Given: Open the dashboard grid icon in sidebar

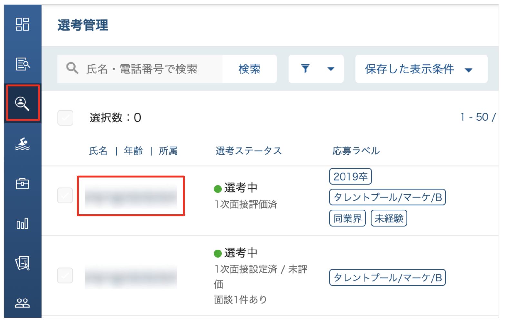Looking at the screenshot, I should pos(22,24).
